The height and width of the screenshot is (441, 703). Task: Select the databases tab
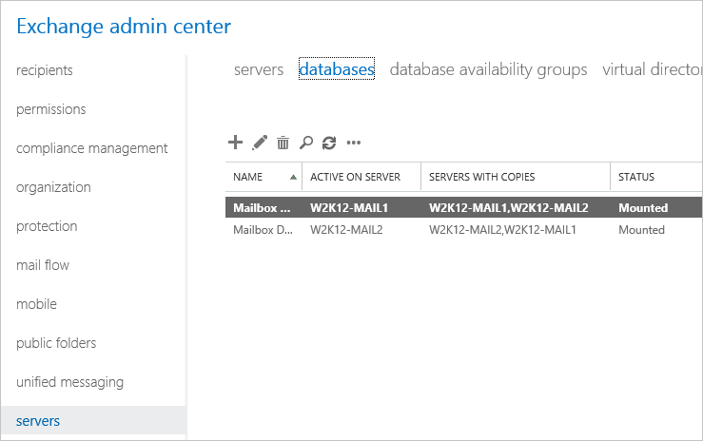(337, 69)
